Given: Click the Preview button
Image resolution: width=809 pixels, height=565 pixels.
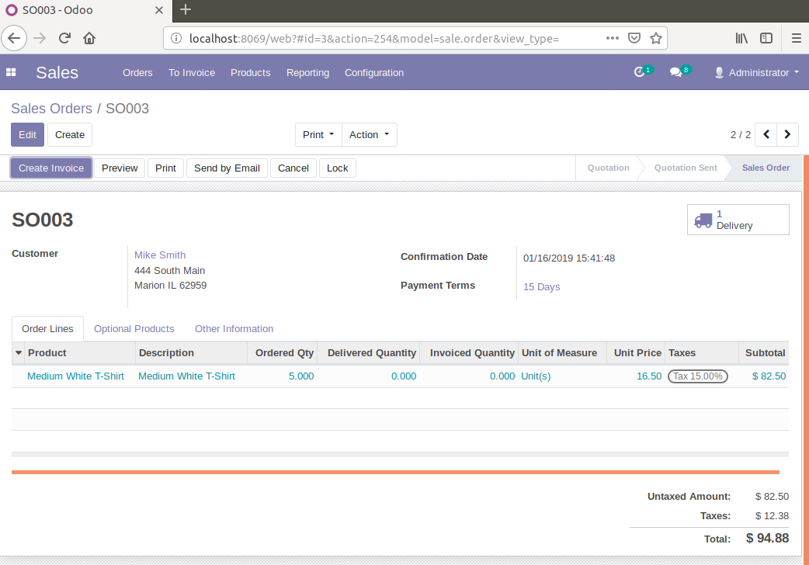Looking at the screenshot, I should [x=120, y=168].
